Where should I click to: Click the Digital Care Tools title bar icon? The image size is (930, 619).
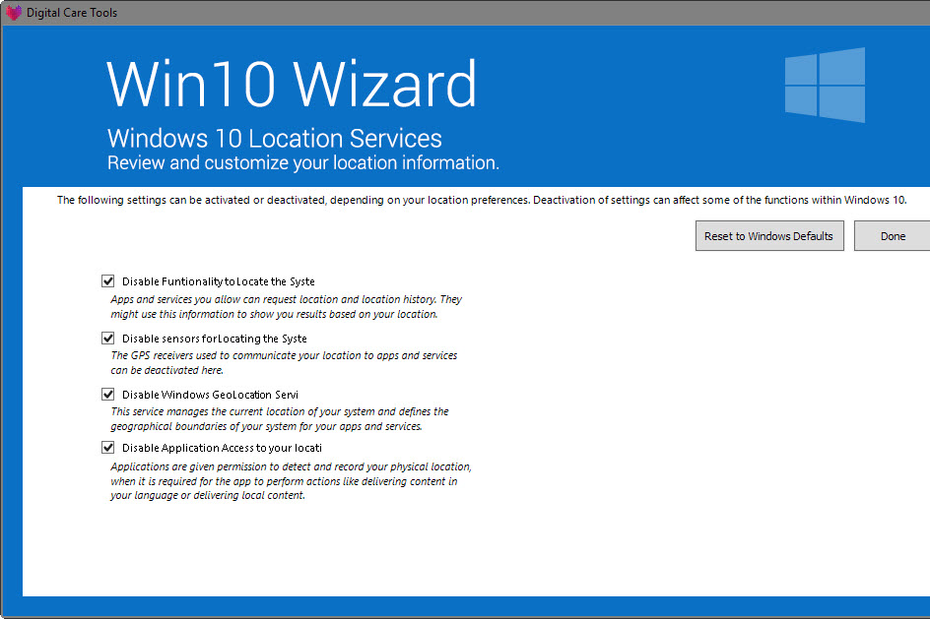(13, 12)
